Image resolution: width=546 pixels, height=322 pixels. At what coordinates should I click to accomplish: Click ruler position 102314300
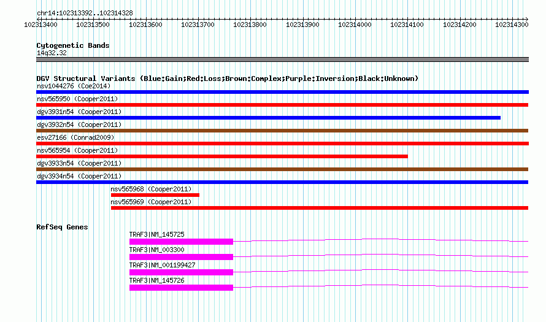click(x=512, y=25)
